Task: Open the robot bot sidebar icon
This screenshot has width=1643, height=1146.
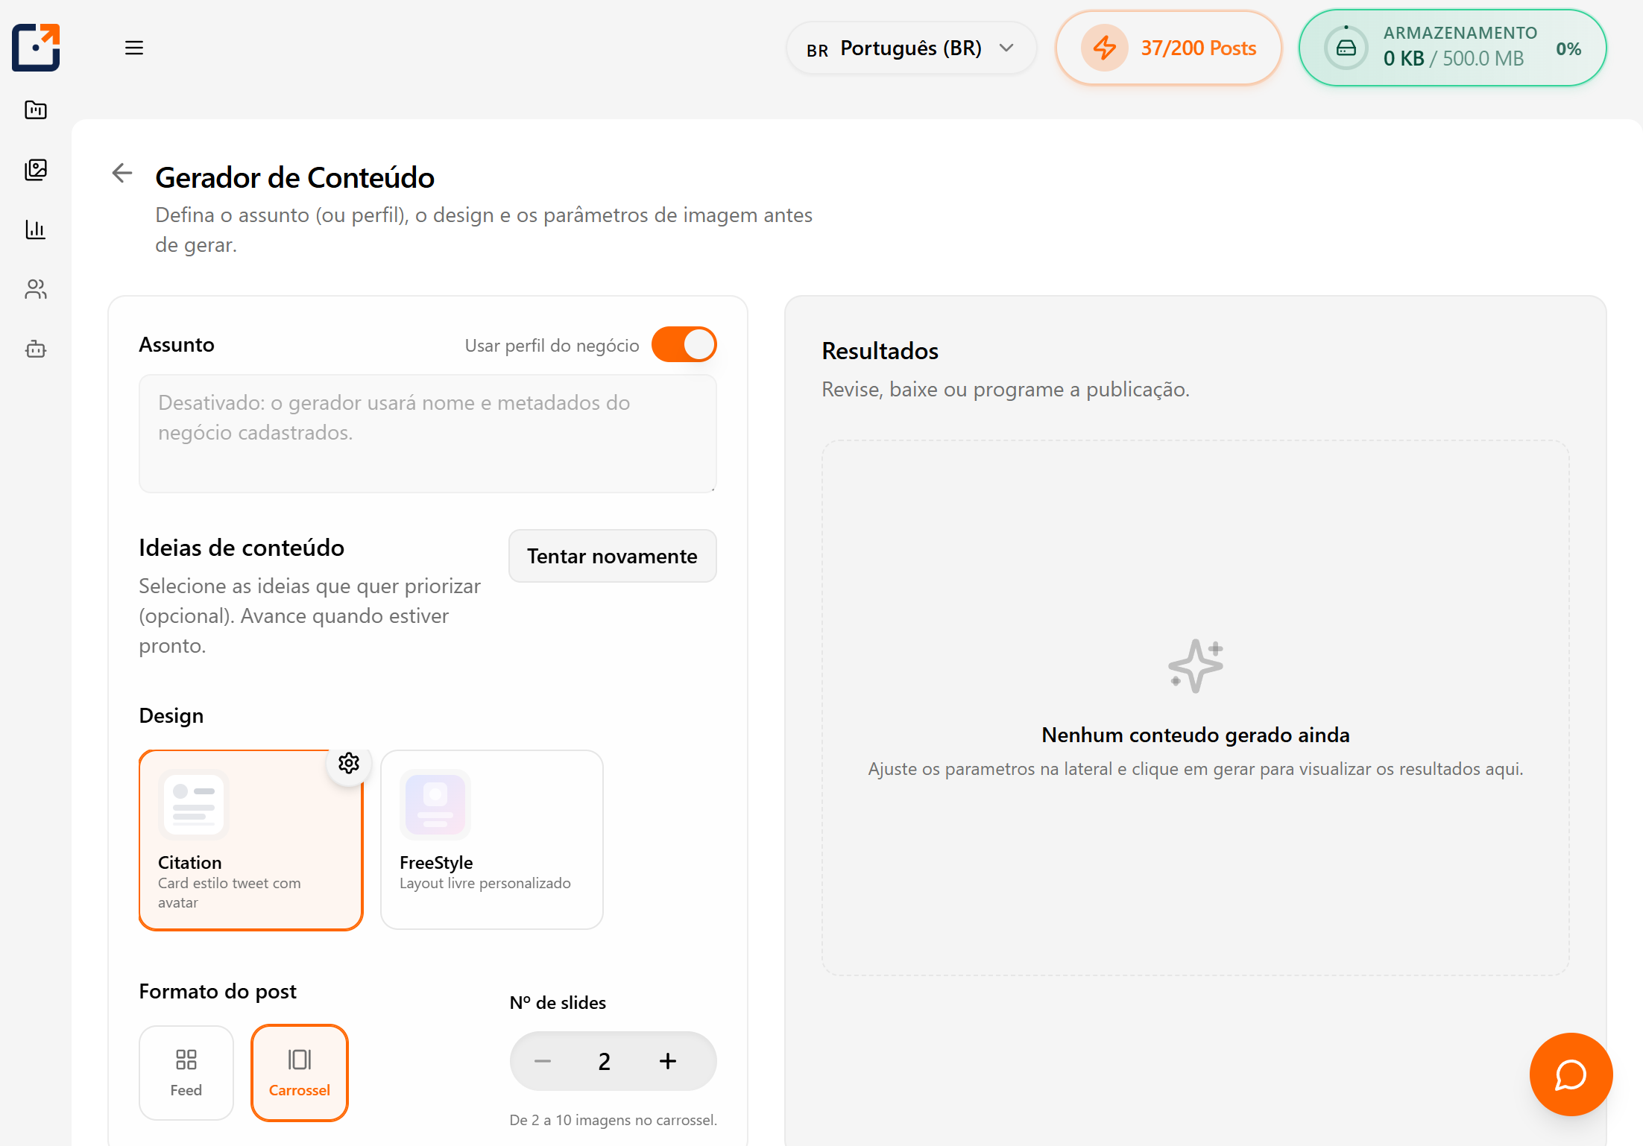Action: [36, 349]
